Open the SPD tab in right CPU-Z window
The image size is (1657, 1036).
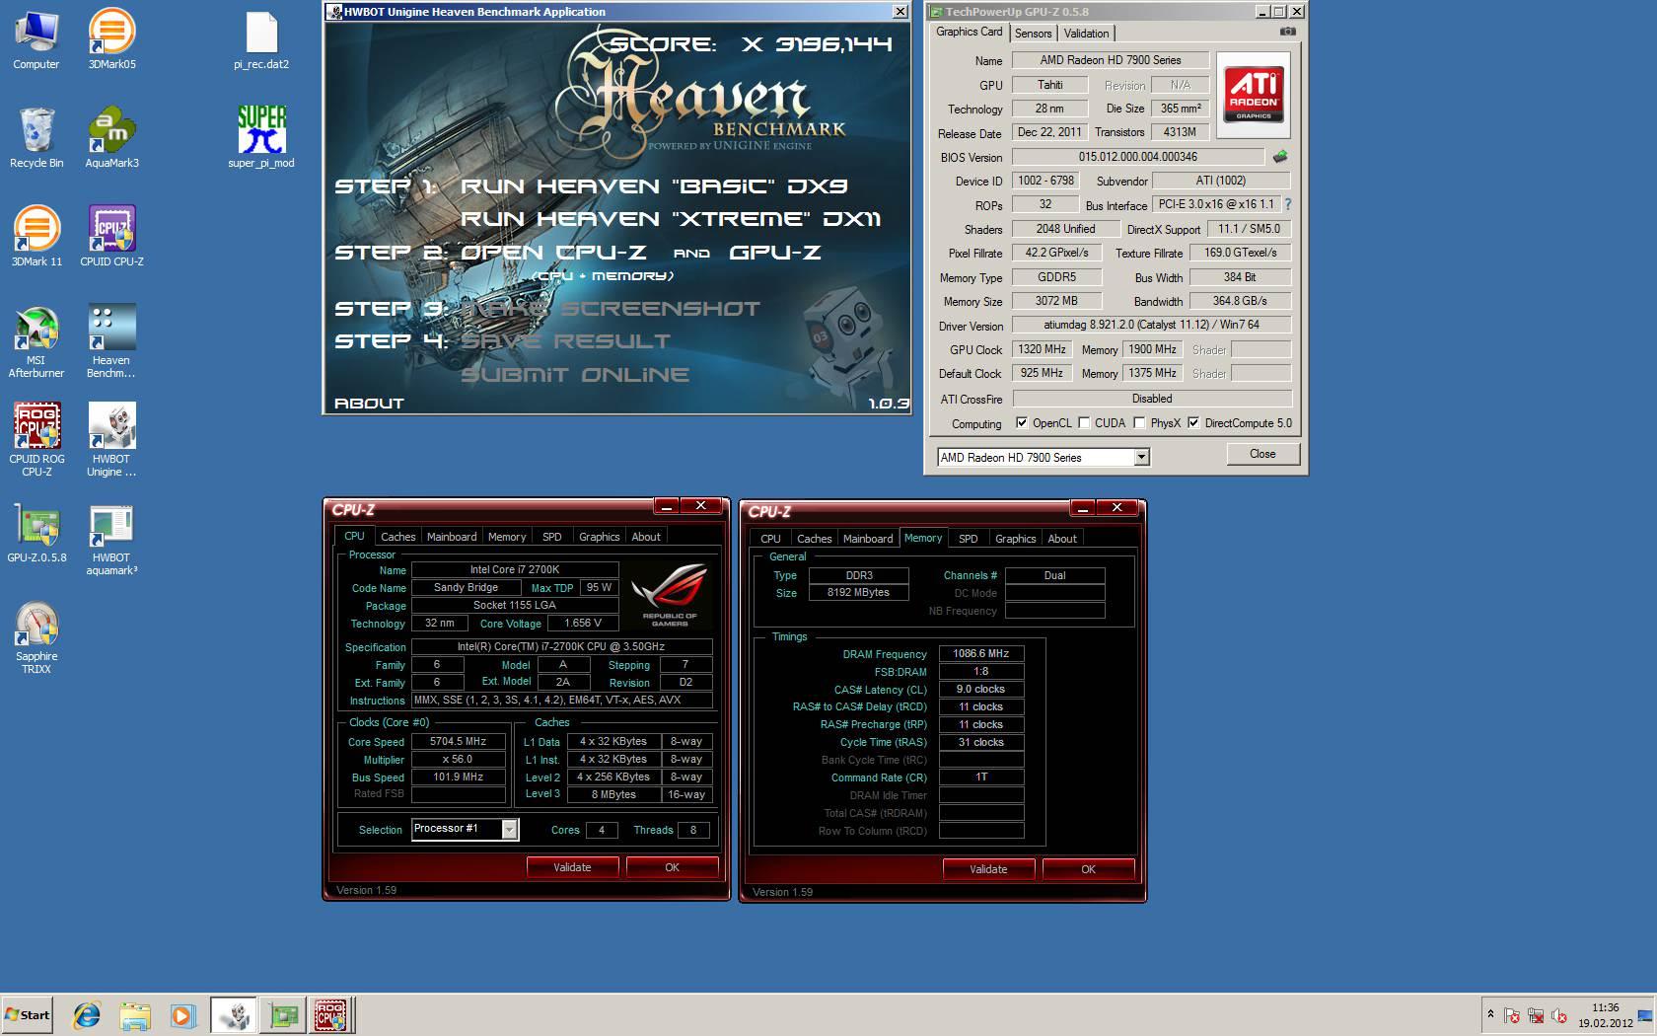969,539
